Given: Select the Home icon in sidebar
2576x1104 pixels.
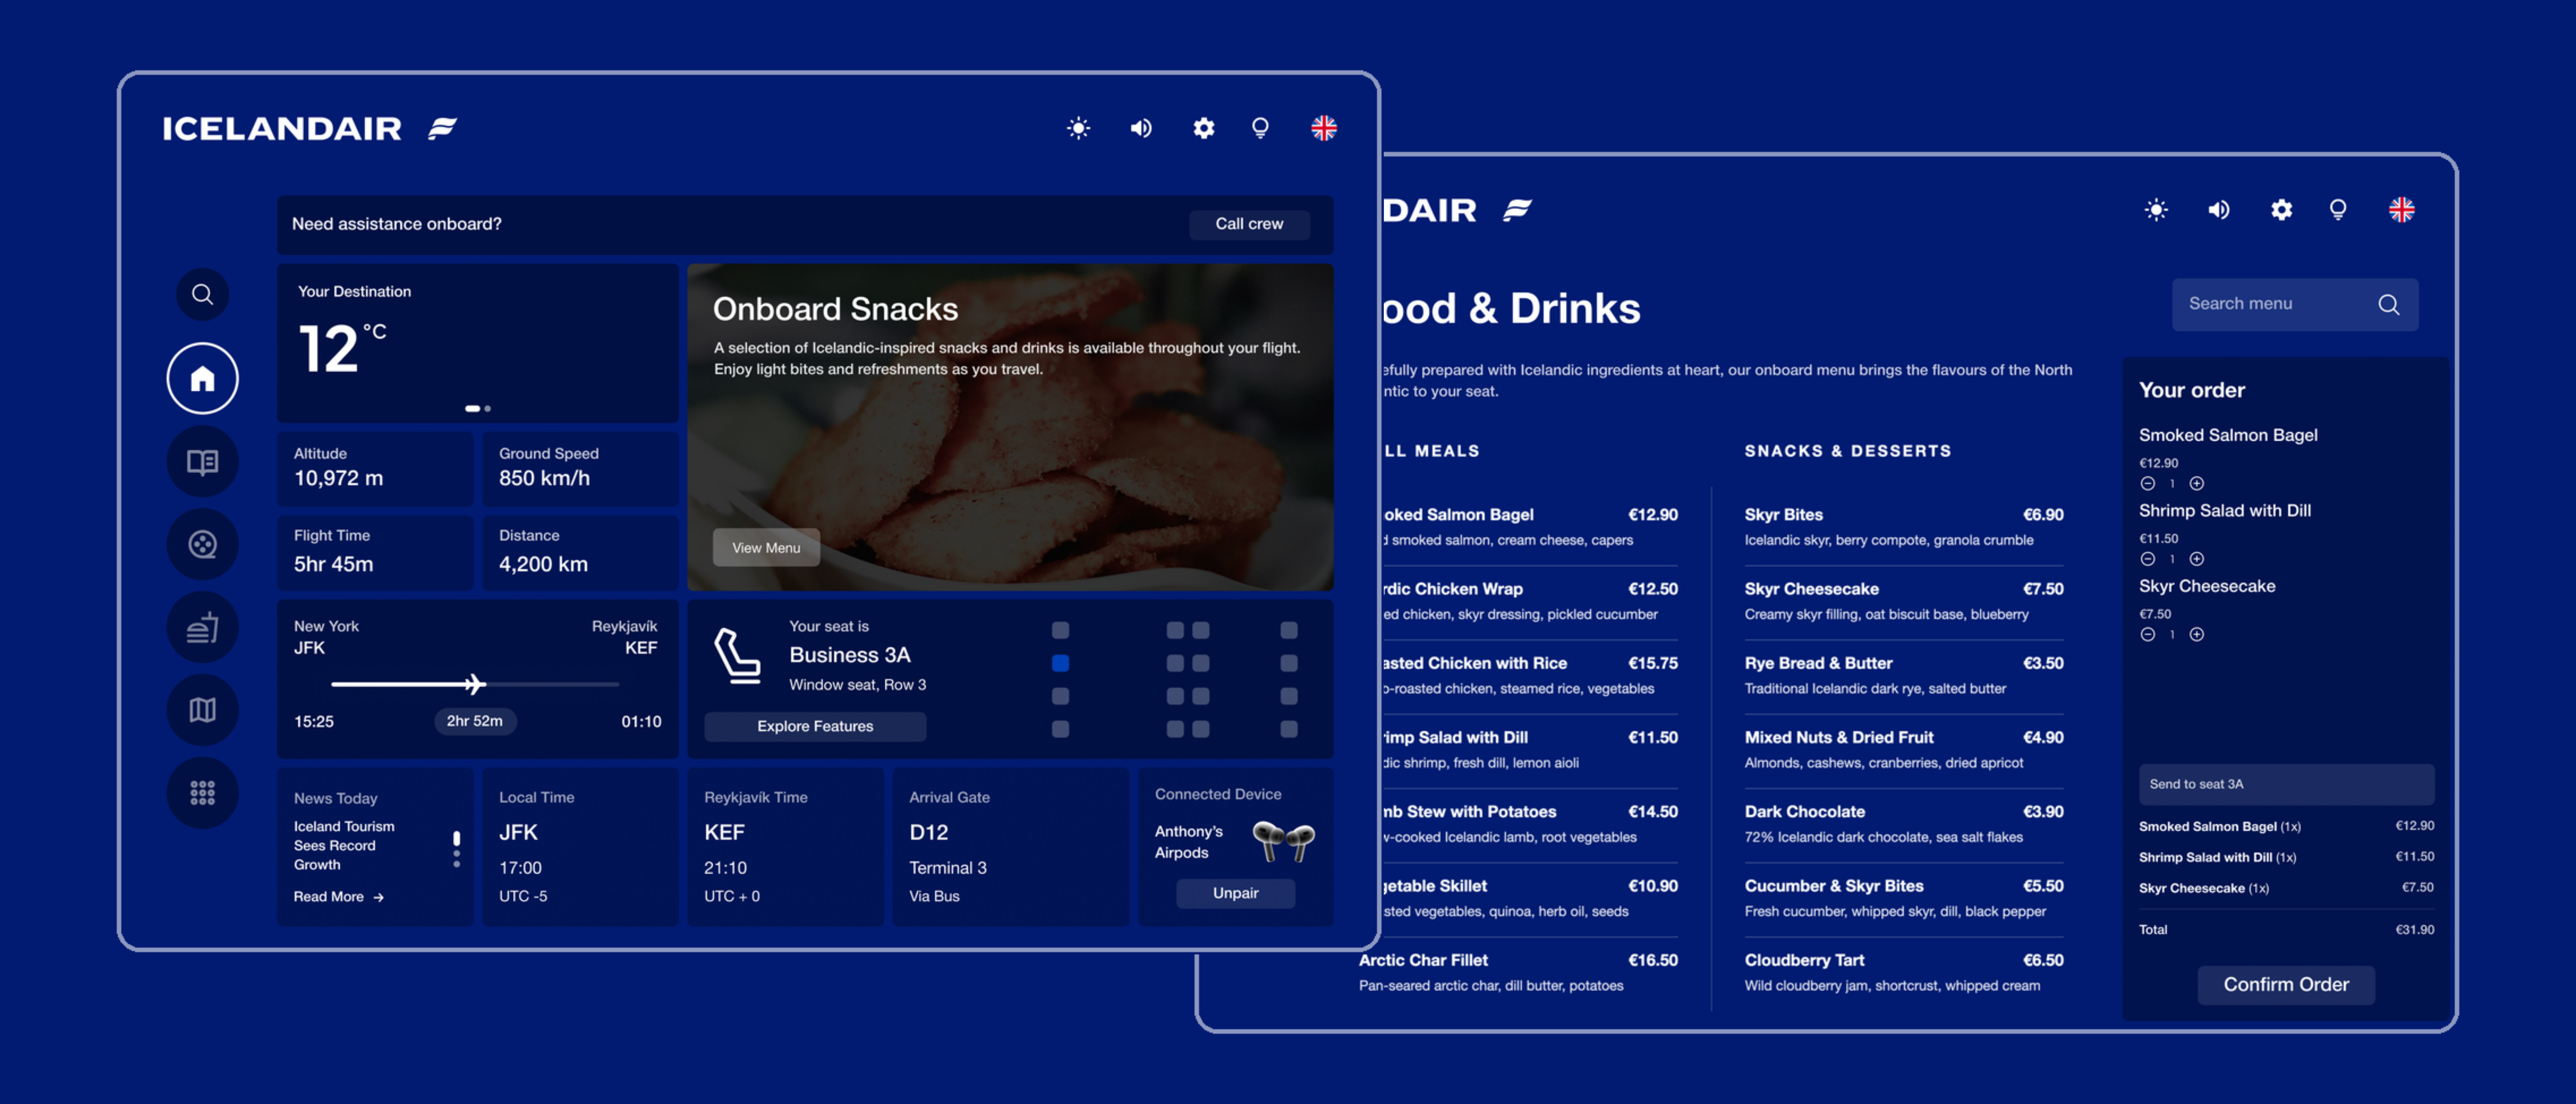Looking at the screenshot, I should (203, 378).
